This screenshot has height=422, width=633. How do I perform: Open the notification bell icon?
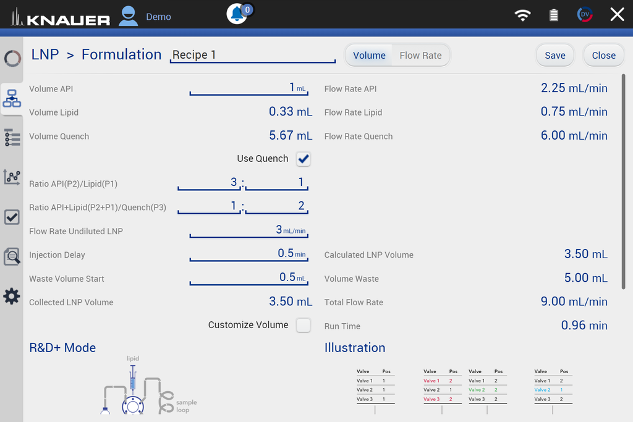coord(237,14)
